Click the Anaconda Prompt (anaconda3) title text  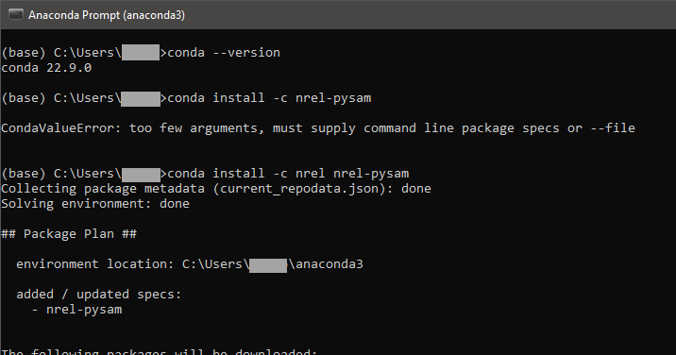click(107, 15)
